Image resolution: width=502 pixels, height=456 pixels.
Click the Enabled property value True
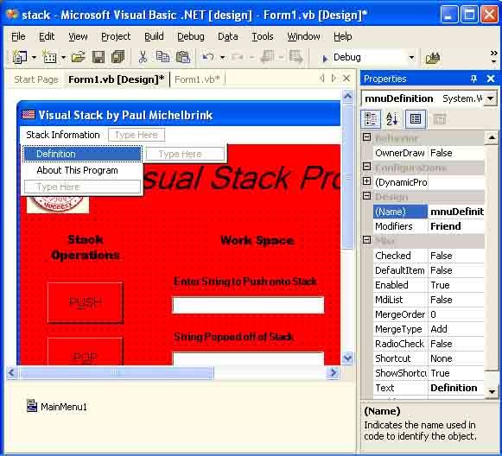[x=456, y=285]
